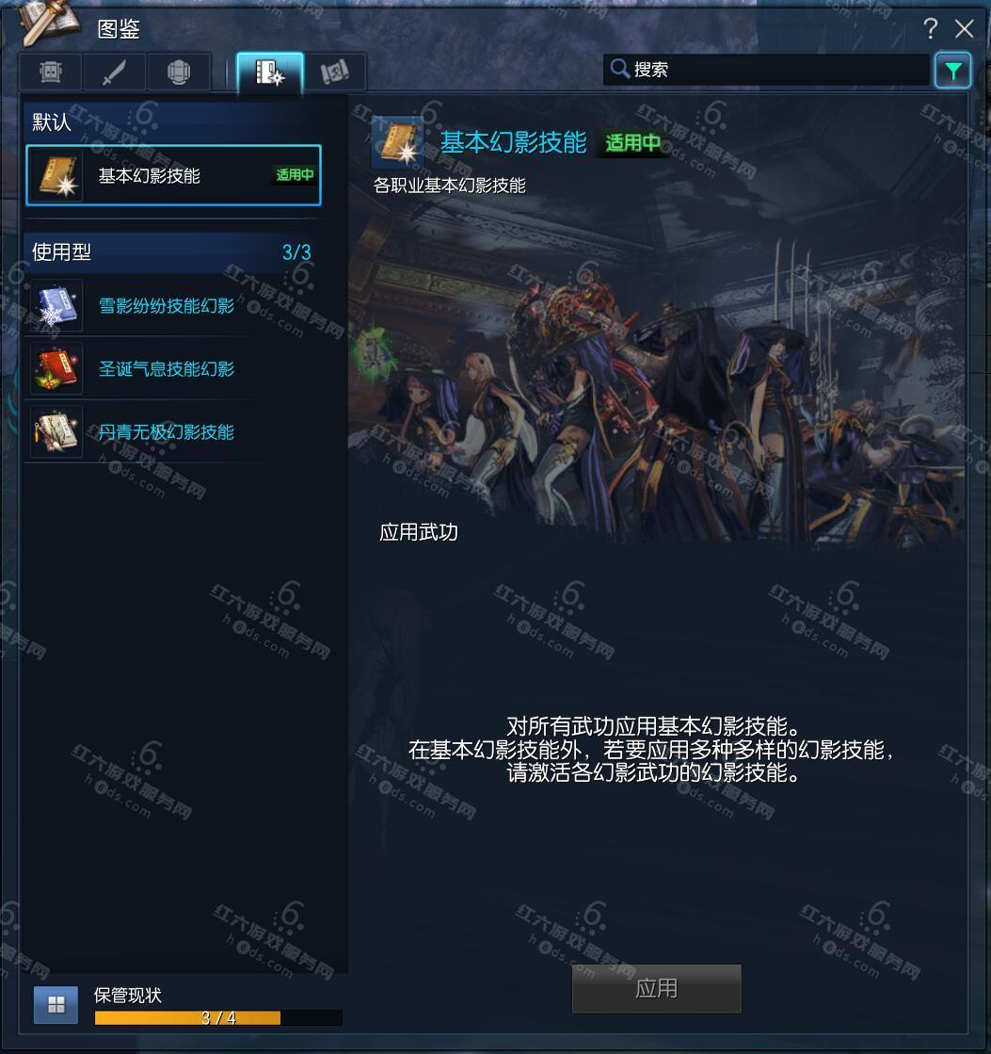
Task: Open the scroll map tab icon
Action: 334,72
